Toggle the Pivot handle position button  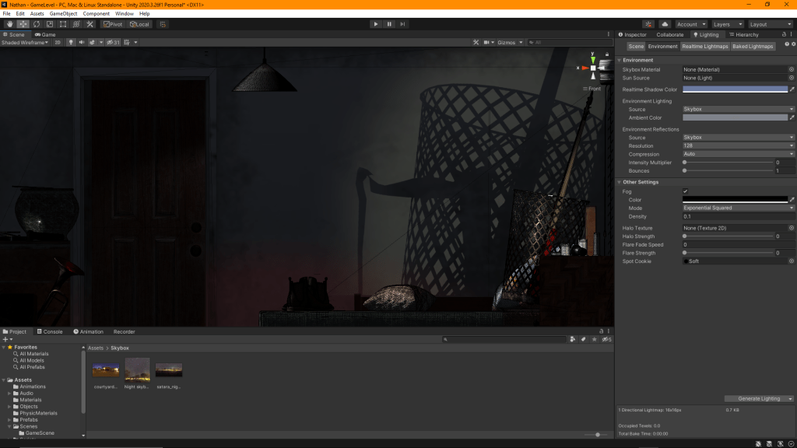pyautogui.click(x=113, y=24)
